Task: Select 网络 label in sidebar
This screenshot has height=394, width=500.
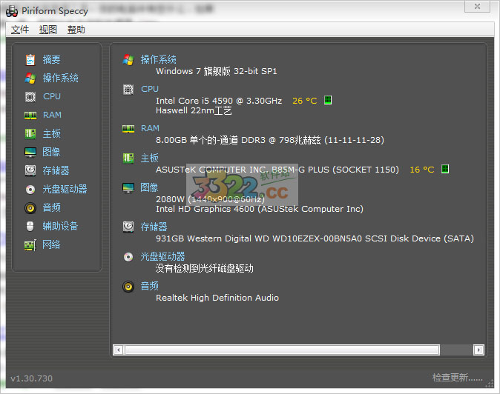Action: pyautogui.click(x=51, y=244)
